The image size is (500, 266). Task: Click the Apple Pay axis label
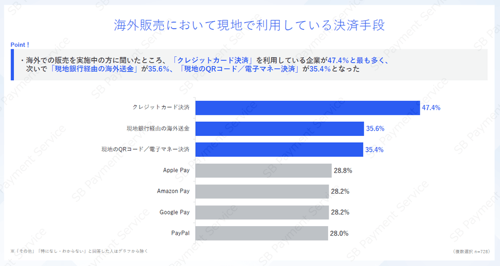pyautogui.click(x=176, y=170)
